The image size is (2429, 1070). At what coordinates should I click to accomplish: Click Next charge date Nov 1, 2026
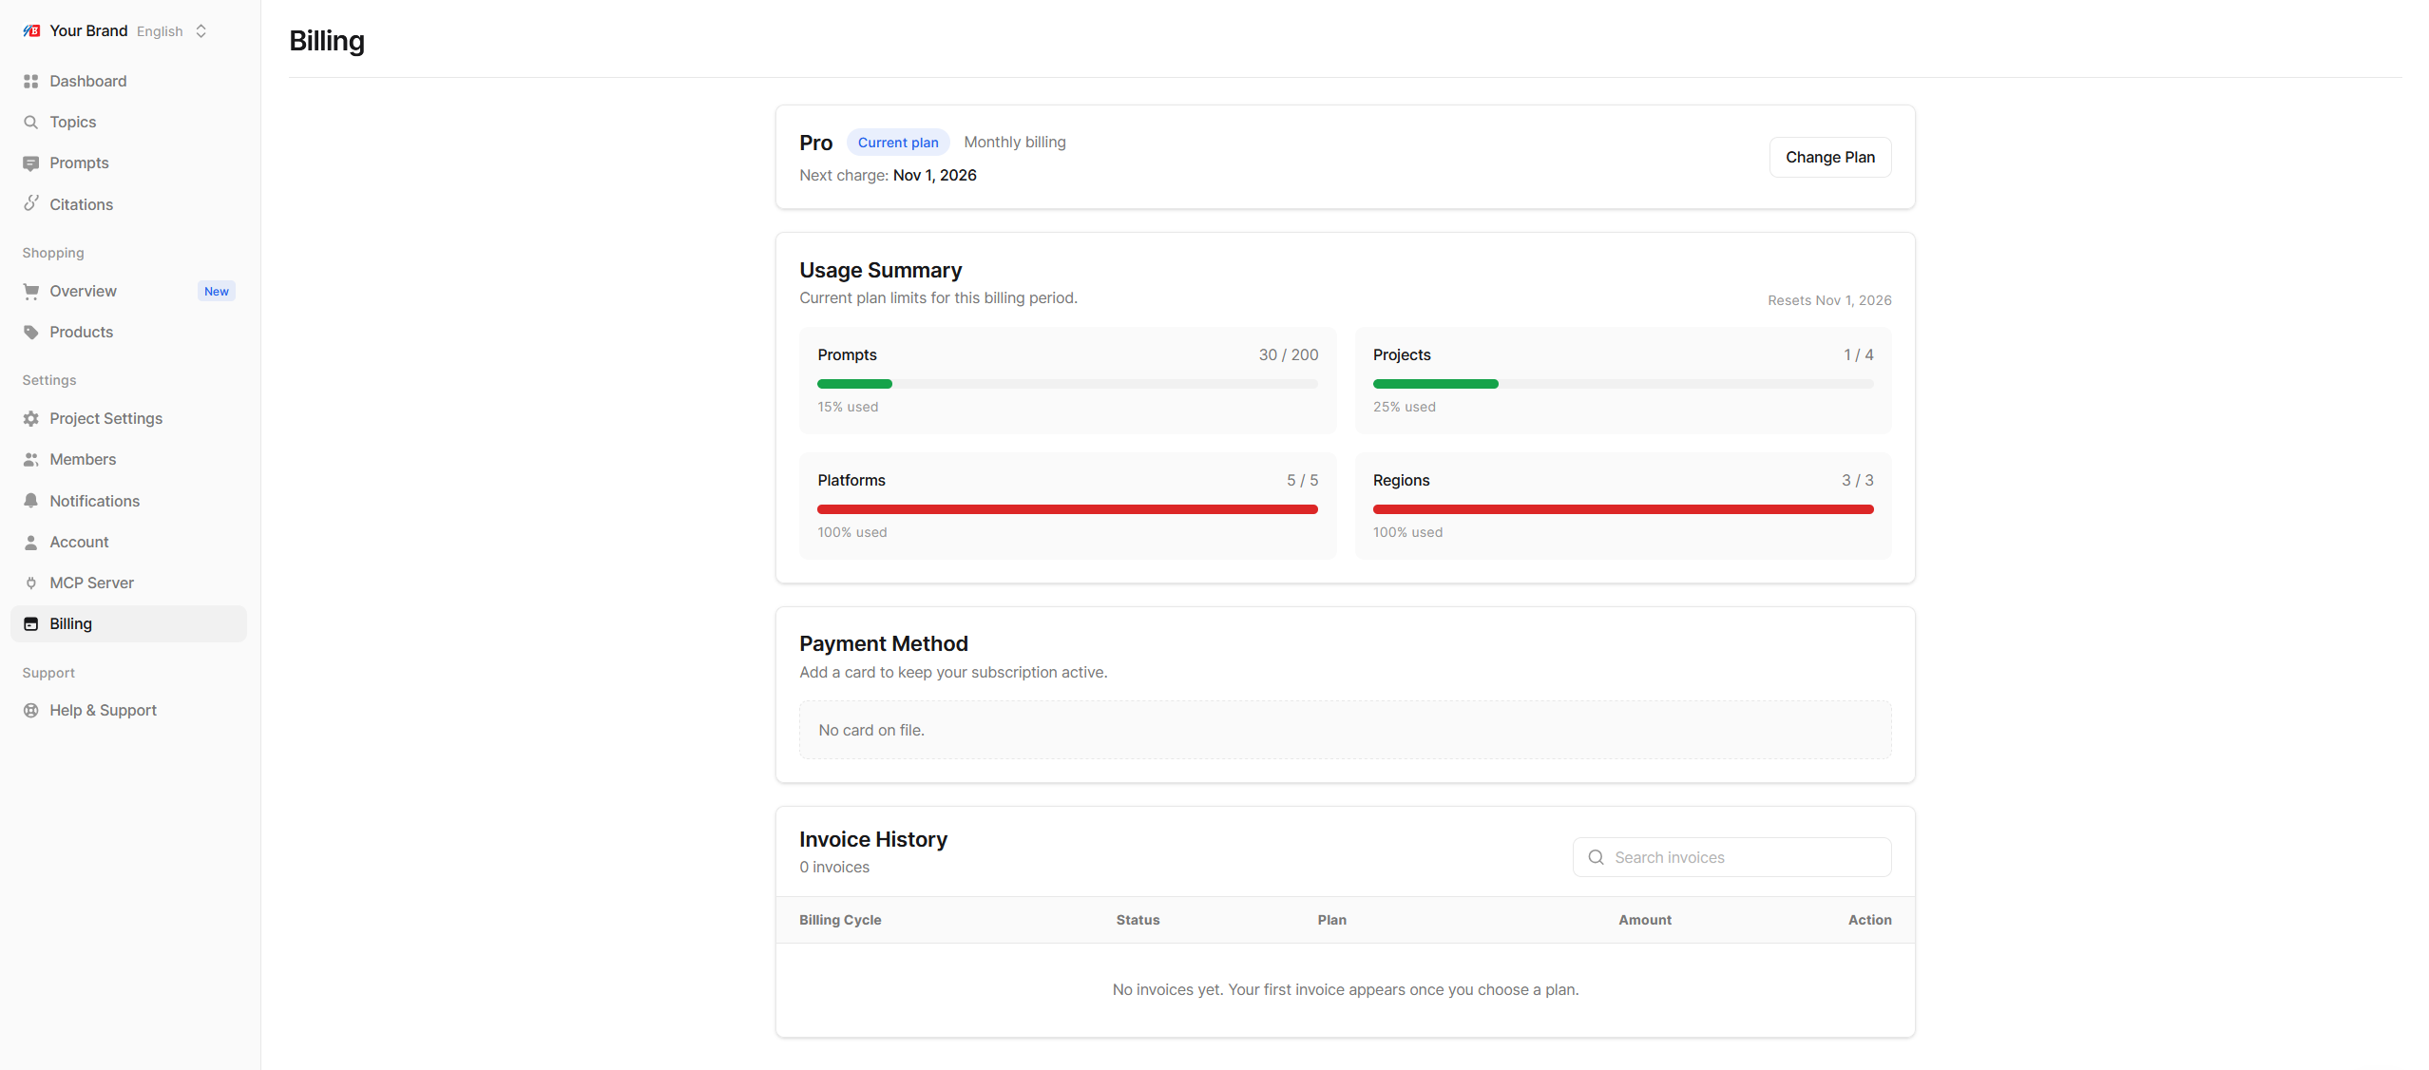coord(934,175)
